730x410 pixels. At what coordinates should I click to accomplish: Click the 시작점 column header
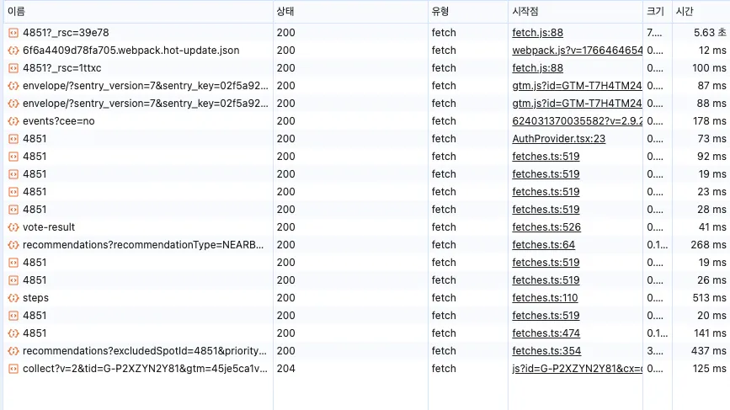[x=525, y=11]
